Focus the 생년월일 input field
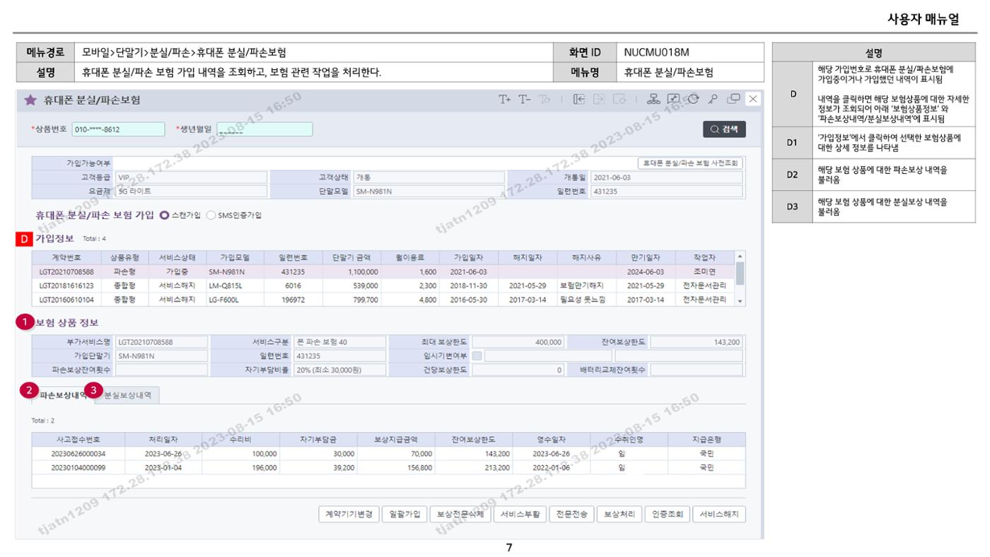The image size is (990, 557). point(264,129)
